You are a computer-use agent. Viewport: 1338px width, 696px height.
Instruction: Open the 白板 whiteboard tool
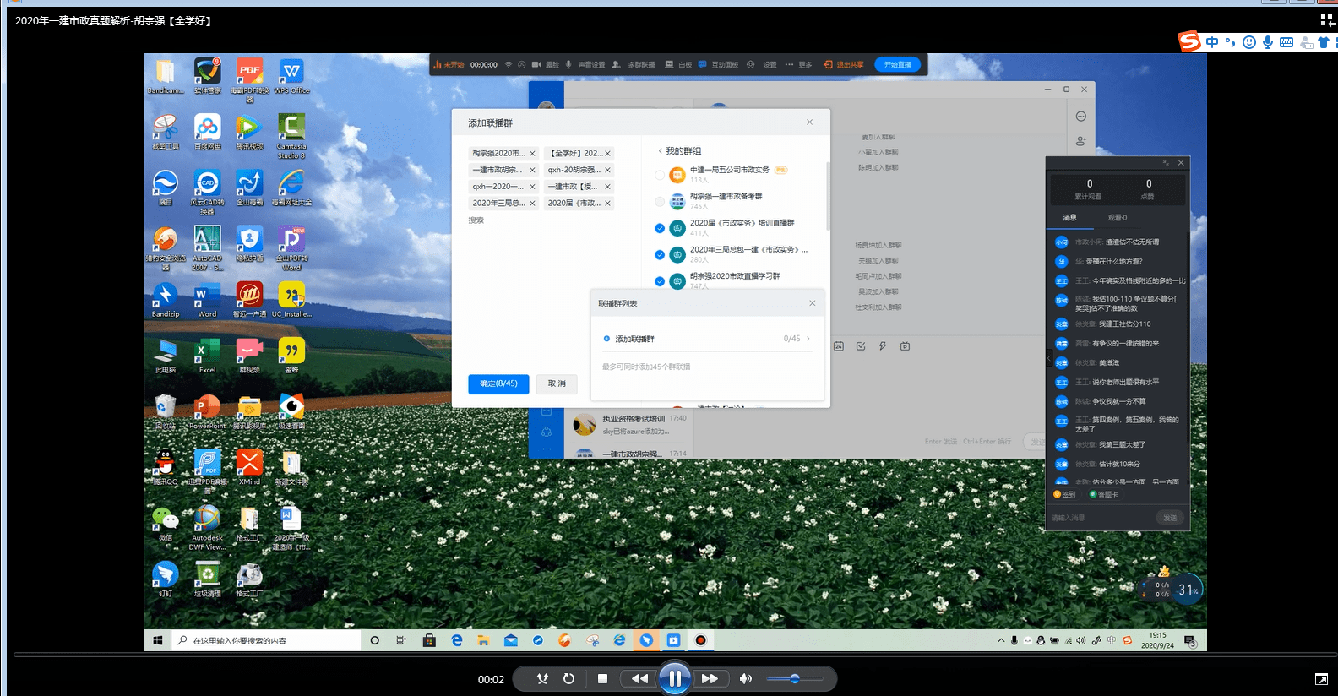(x=678, y=64)
